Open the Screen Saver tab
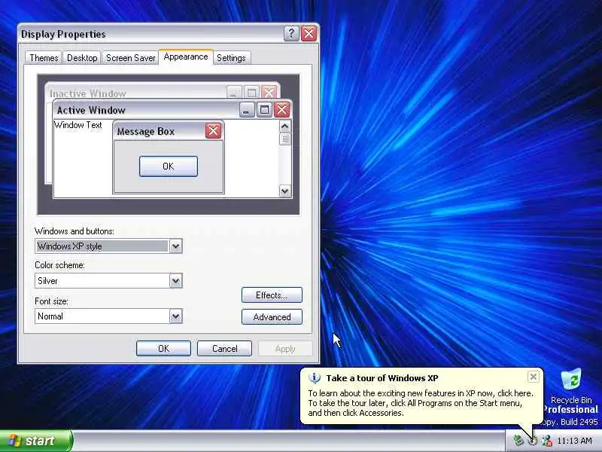The height and width of the screenshot is (452, 602). 130,58
